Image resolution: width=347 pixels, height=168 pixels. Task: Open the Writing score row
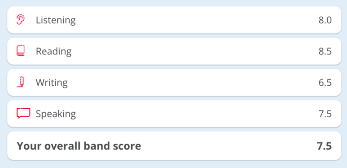[x=174, y=83]
